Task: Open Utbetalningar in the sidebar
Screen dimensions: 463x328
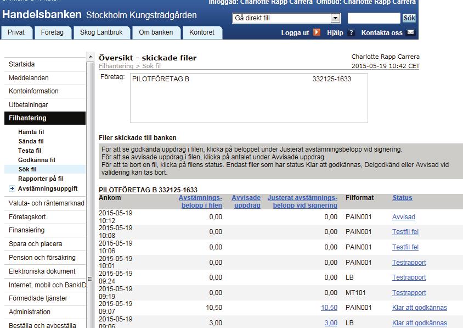Action: click(x=45, y=105)
